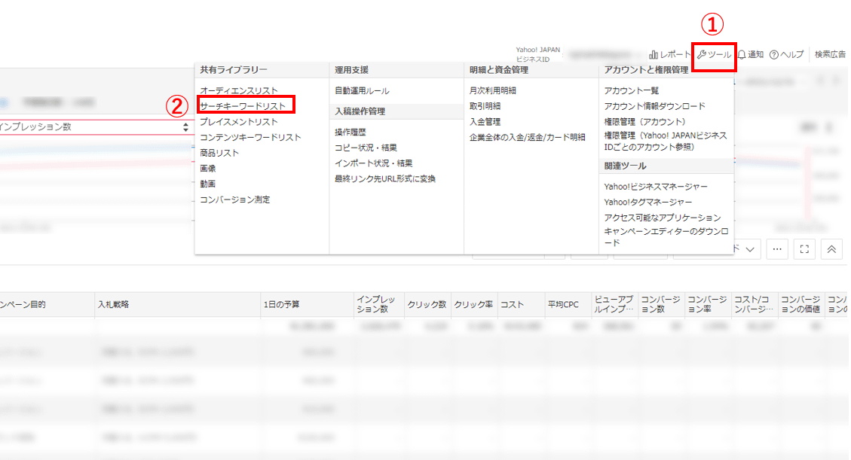Open 月次利用明細 menu entry
The width and height of the screenshot is (851, 460).
(492, 90)
